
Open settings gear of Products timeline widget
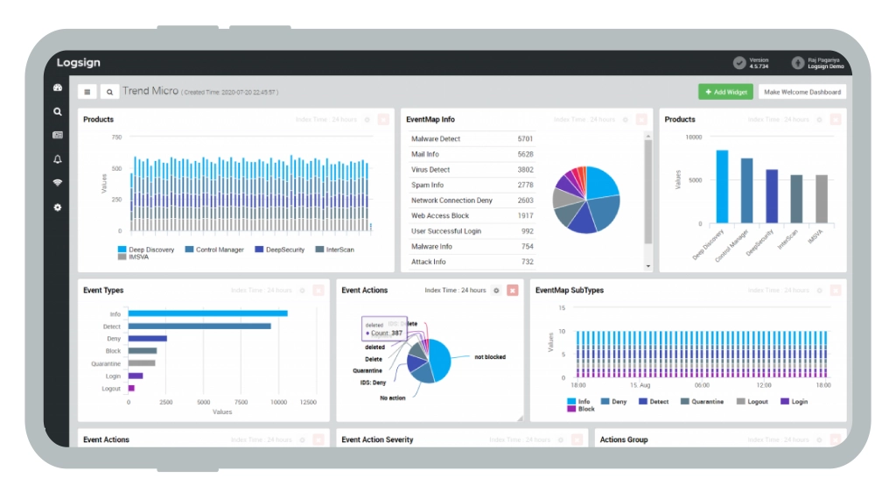pyautogui.click(x=367, y=119)
